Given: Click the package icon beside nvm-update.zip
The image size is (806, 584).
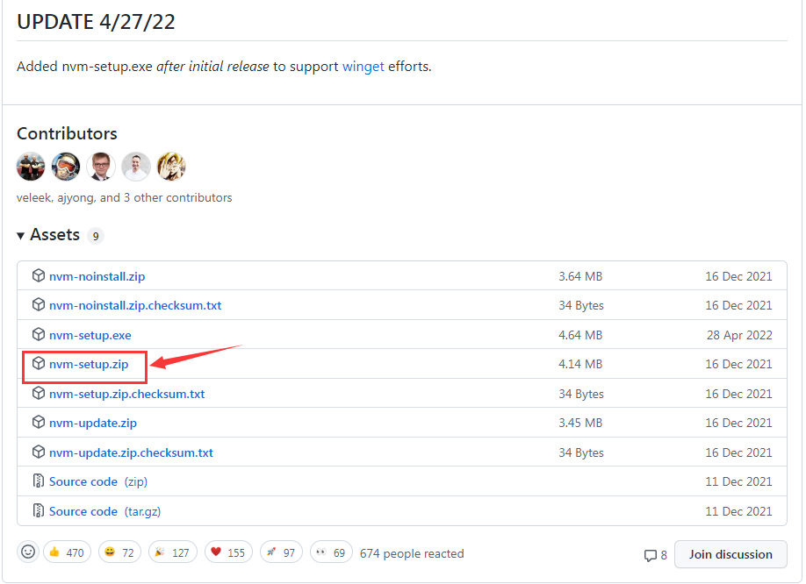Looking at the screenshot, I should tap(39, 423).
